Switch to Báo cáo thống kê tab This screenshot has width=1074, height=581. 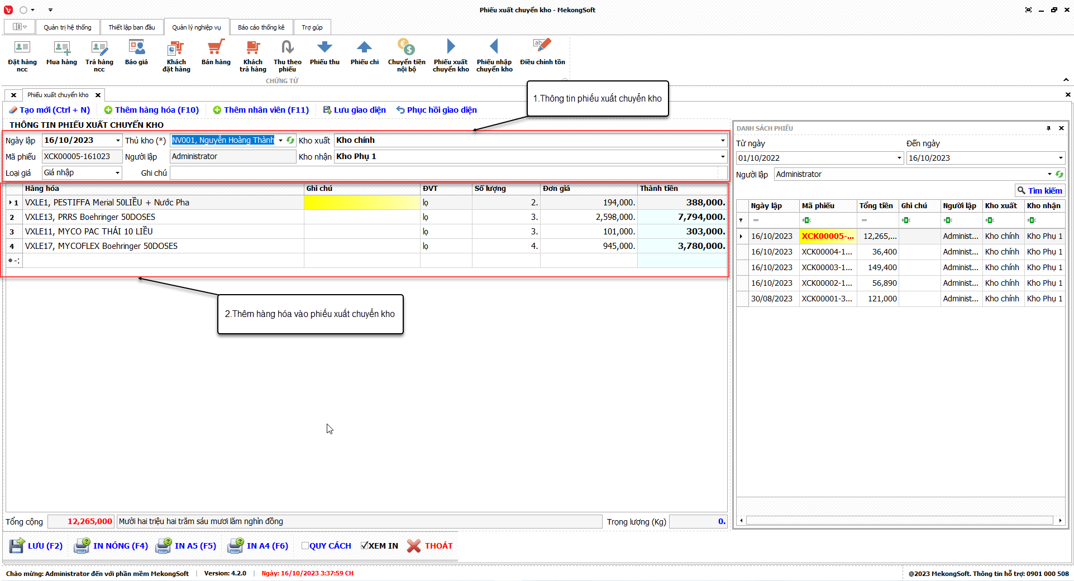coord(261,27)
